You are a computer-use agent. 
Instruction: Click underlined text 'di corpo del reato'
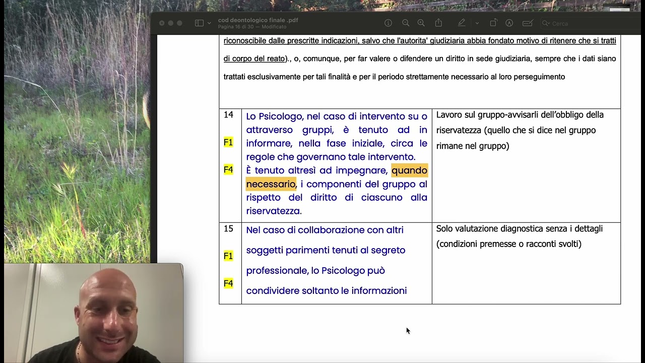point(254,59)
